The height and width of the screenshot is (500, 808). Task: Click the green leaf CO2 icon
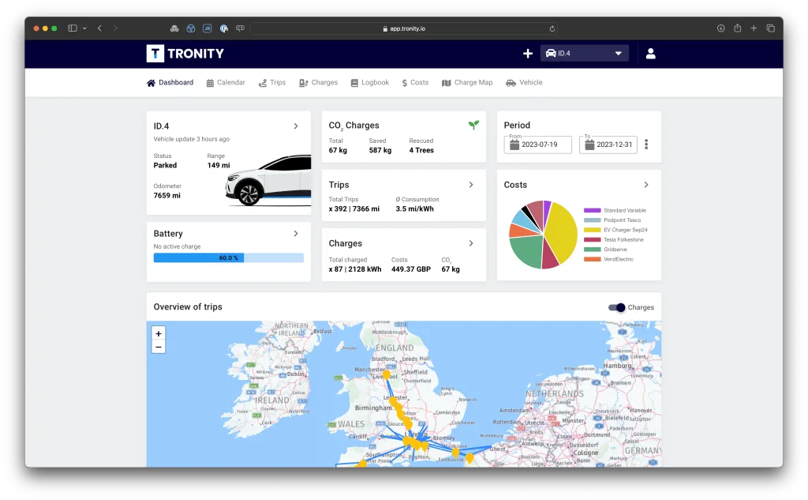click(x=473, y=125)
